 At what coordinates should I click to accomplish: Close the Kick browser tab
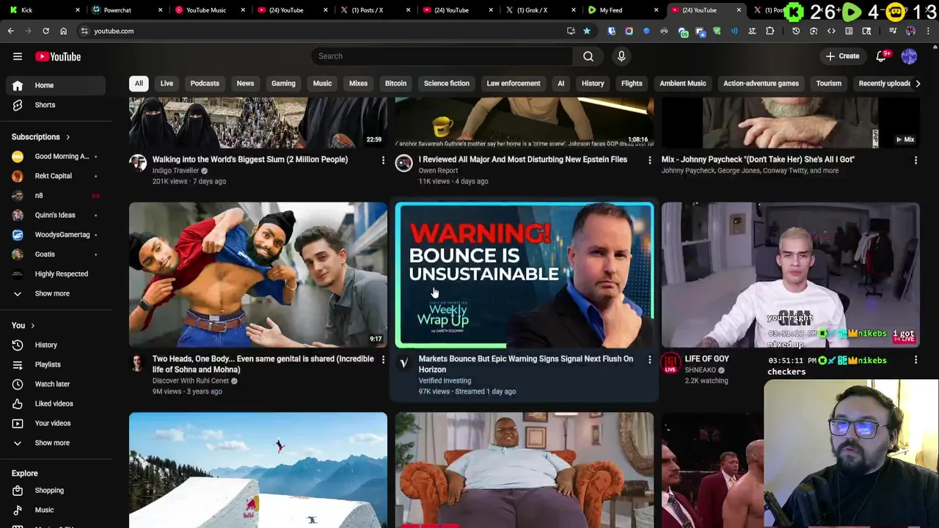coord(78,10)
